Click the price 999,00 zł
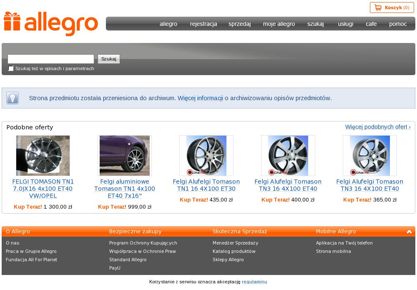This screenshot has height=290, width=417. 140,207
